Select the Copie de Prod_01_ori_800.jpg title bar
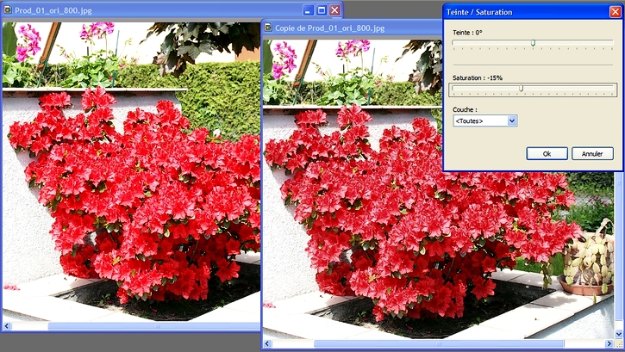Viewport: 625px width, 352px height. pyautogui.click(x=353, y=28)
